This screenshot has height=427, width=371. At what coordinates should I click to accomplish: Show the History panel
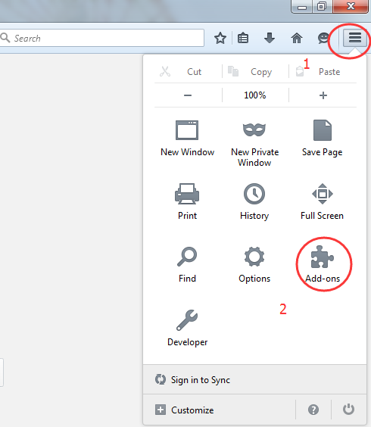pyautogui.click(x=254, y=202)
